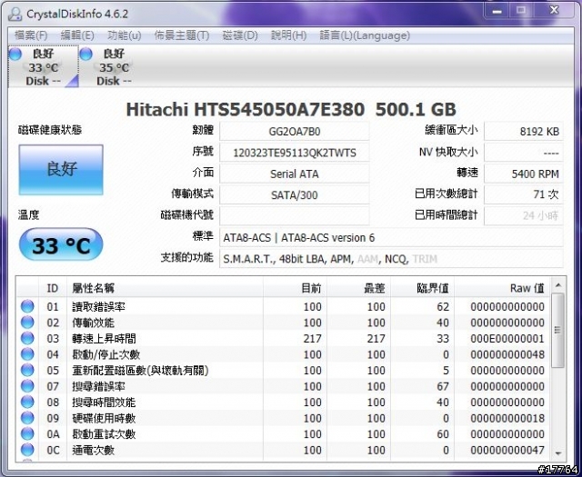
Task: Open the 功能(u) menu
Action: (124, 35)
